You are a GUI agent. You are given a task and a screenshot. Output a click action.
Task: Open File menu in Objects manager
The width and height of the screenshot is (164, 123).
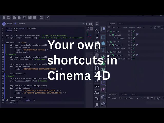tap(113, 27)
